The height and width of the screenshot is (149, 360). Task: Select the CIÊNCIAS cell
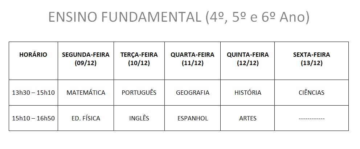(x=312, y=93)
